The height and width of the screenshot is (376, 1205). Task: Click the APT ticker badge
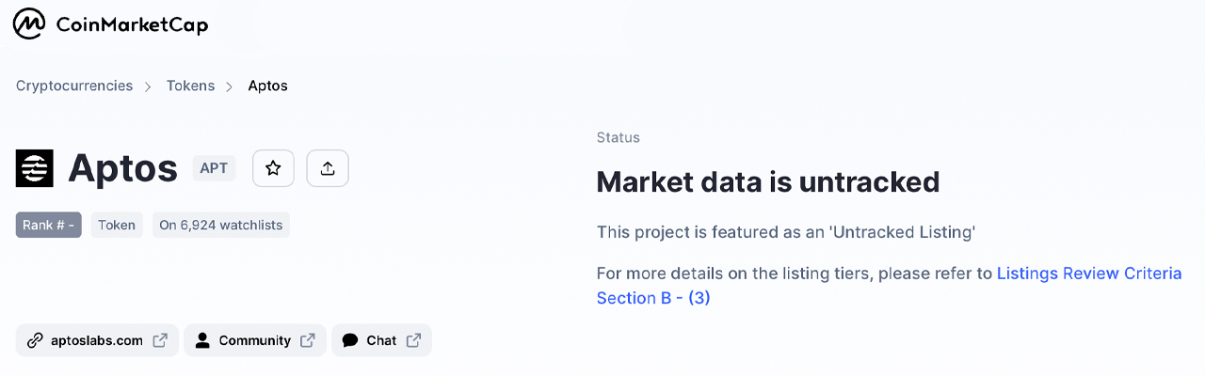coord(214,168)
